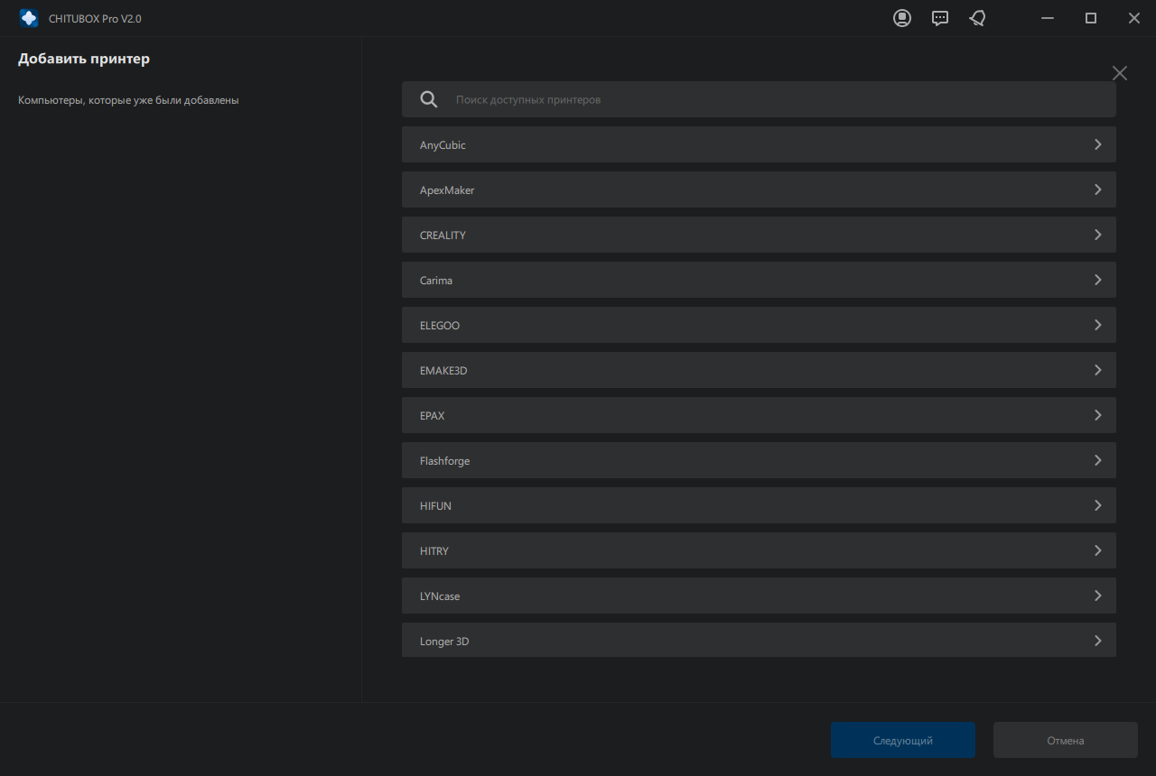Expand the Carima chevron

pyautogui.click(x=1098, y=280)
